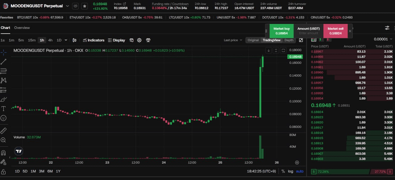The image size is (395, 180).
Task: Set timeframe to 1D in top toolbar
Action: (x=59, y=40)
